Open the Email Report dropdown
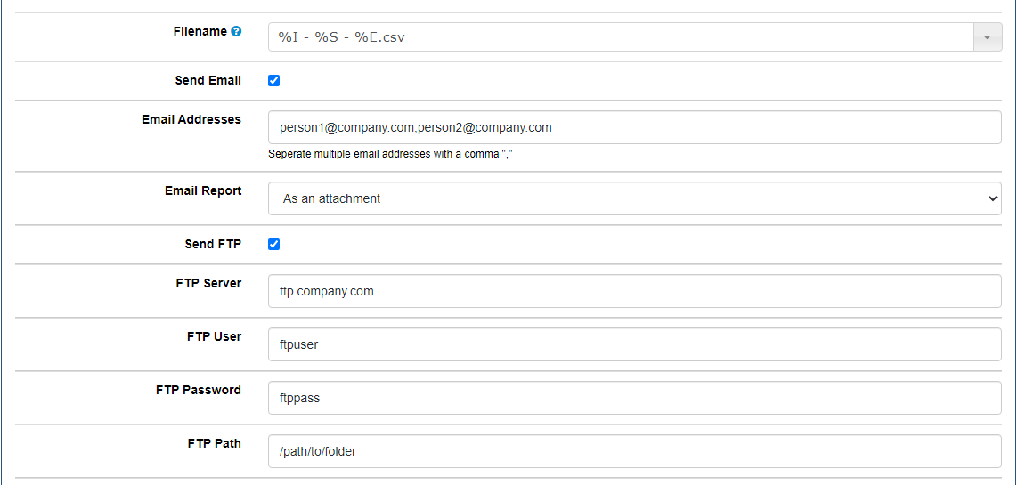The width and height of the screenshot is (1018, 485). (x=635, y=198)
